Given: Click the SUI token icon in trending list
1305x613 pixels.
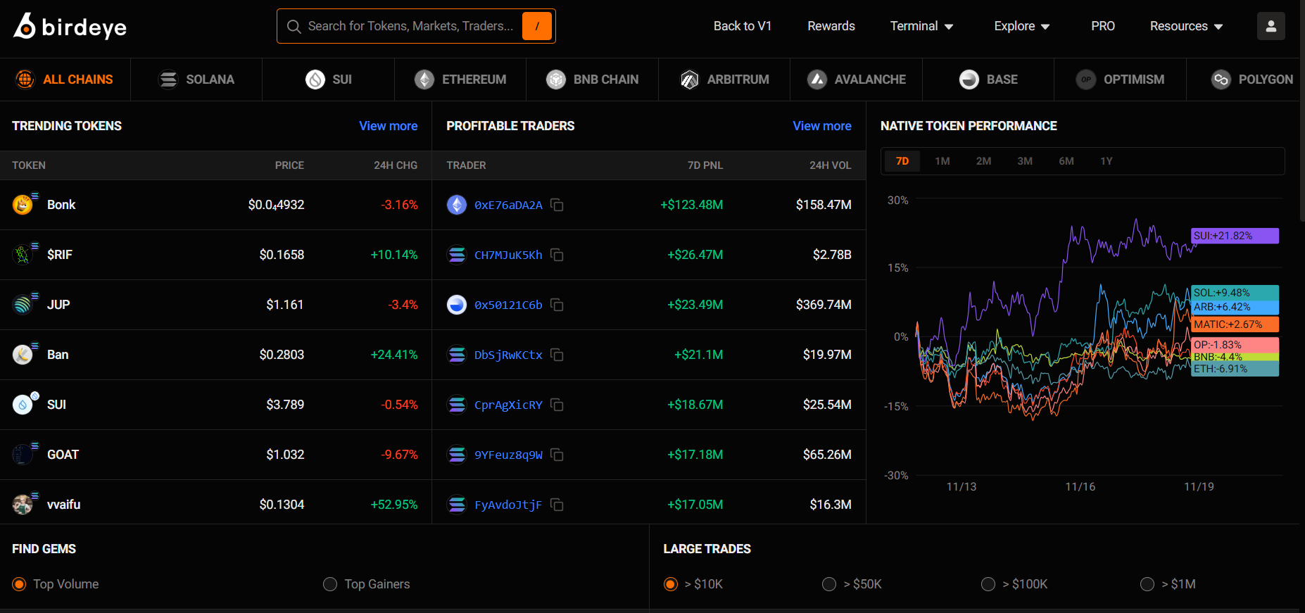Looking at the screenshot, I should tap(23, 405).
